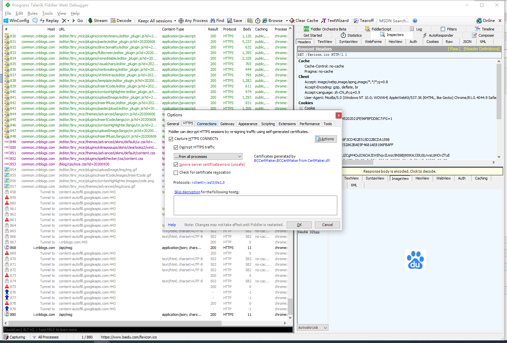The image size is (507, 343).
Task: Open the Keep: All sessions dropdown
Action: [157, 21]
